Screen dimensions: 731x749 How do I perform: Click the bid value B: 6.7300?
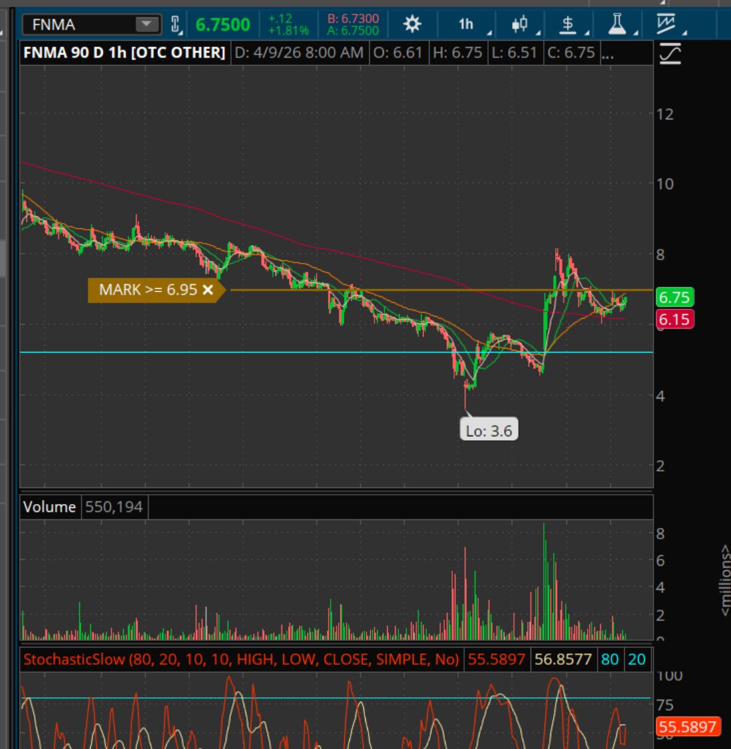pos(353,19)
